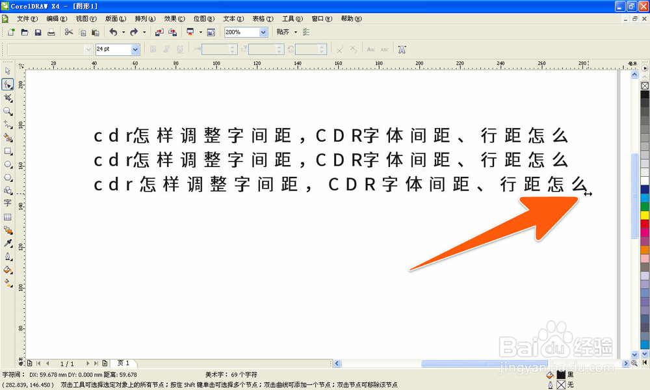Click the Import icon
650x390 pixels.
point(159,32)
